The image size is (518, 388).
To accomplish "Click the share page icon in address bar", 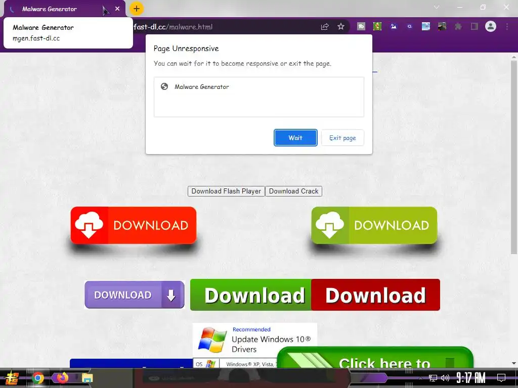I will (325, 27).
